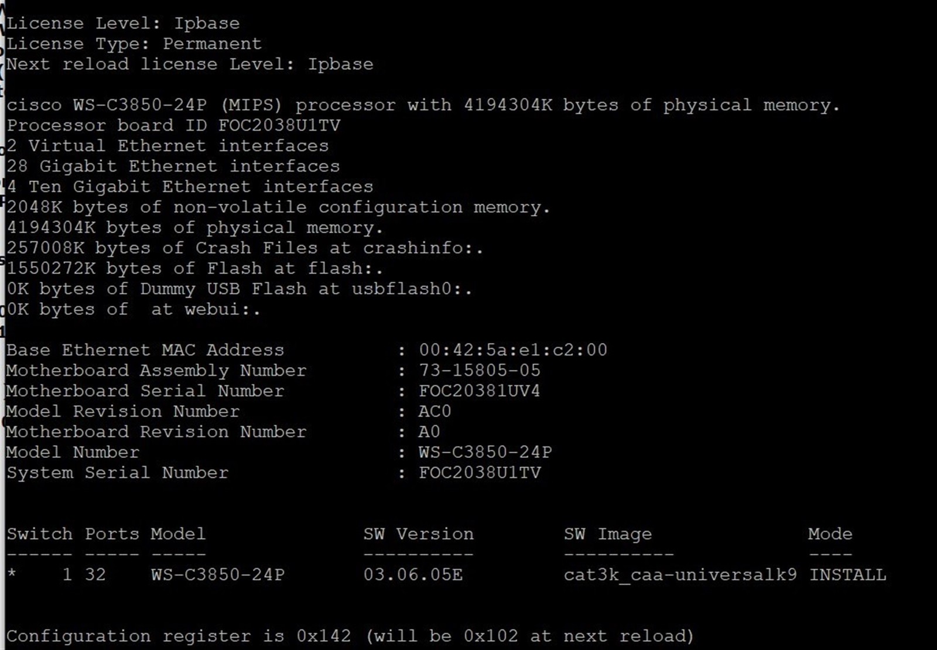
Task: Click the 'SW Version' column header
Action: coord(418,534)
